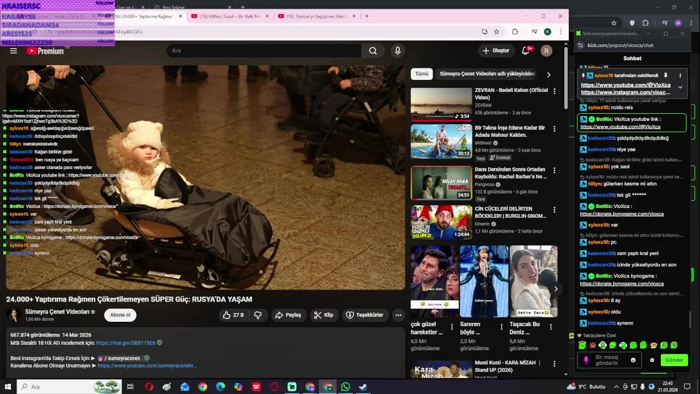
Task: Open Chrome three-dot menu in YouTube window
Action: (x=561, y=32)
